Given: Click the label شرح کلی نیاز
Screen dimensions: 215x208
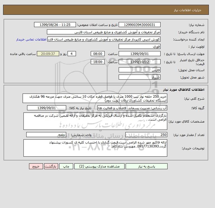Looking at the screenshot, I should (x=194, y=99).
